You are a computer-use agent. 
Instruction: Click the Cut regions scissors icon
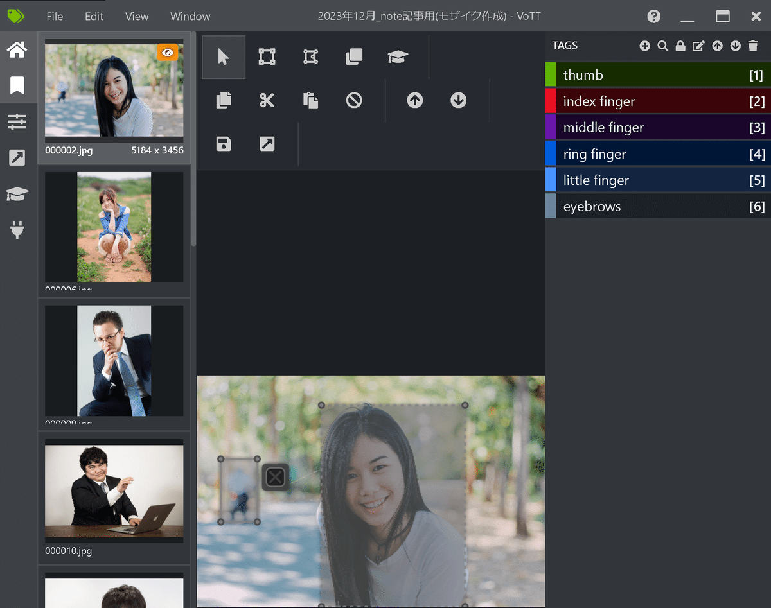(267, 100)
